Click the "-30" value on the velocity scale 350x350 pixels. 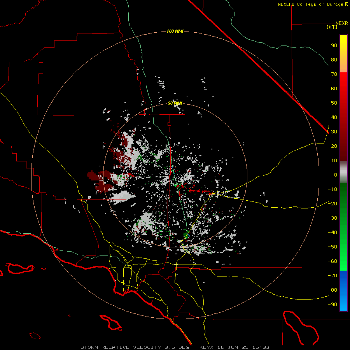332,218
